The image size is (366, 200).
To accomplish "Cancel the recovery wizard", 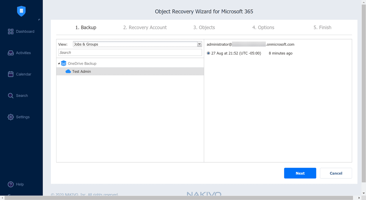I will click(x=336, y=173).
